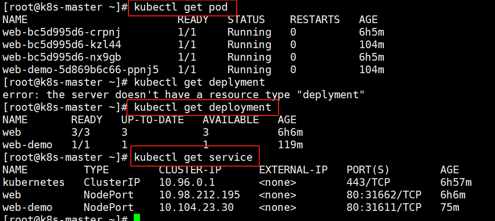Click the 'kubectl get pod' command text
The width and height of the screenshot is (495, 221).
181,7
